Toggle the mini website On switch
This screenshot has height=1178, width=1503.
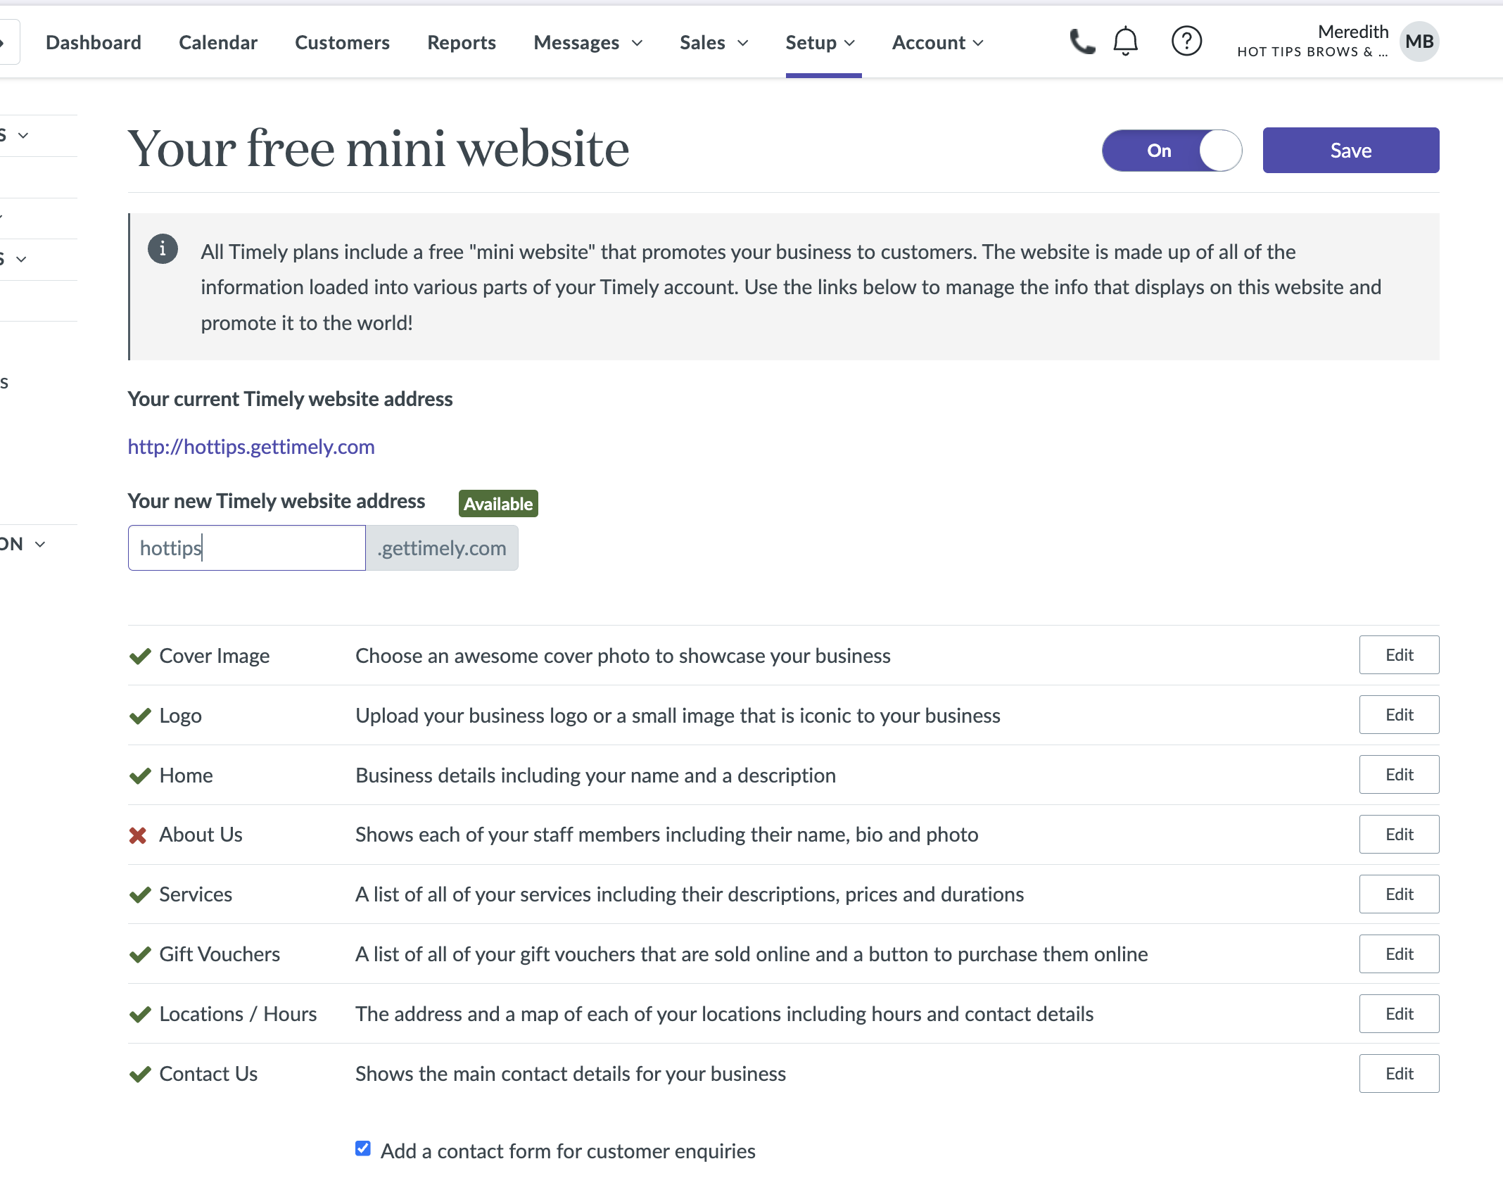1172,151
